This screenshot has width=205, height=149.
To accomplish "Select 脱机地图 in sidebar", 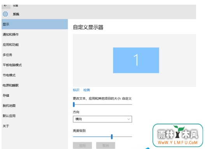I will point(35,106).
